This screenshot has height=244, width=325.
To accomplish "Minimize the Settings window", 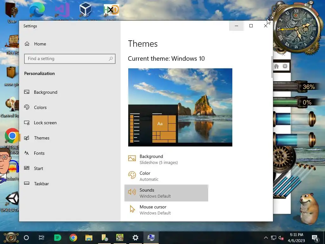I will pyautogui.click(x=236, y=26).
